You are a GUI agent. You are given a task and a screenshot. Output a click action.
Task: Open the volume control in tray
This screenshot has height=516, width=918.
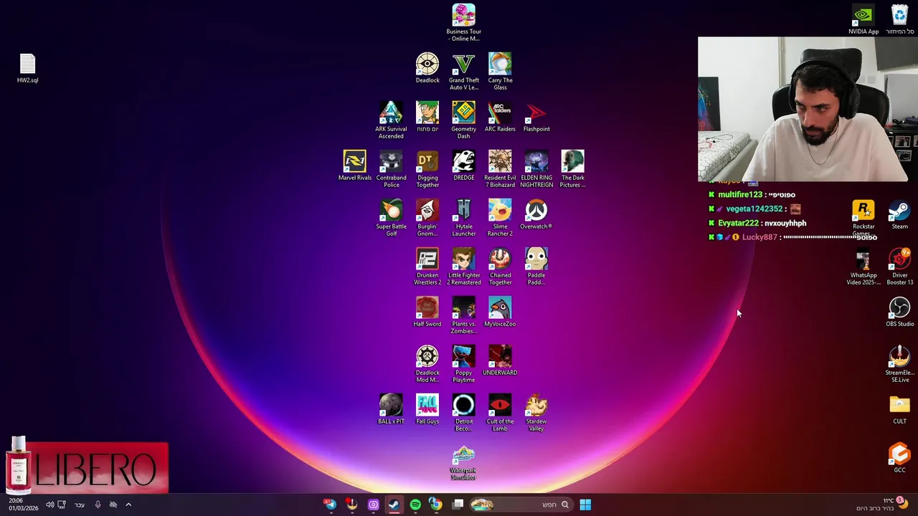[49, 505]
